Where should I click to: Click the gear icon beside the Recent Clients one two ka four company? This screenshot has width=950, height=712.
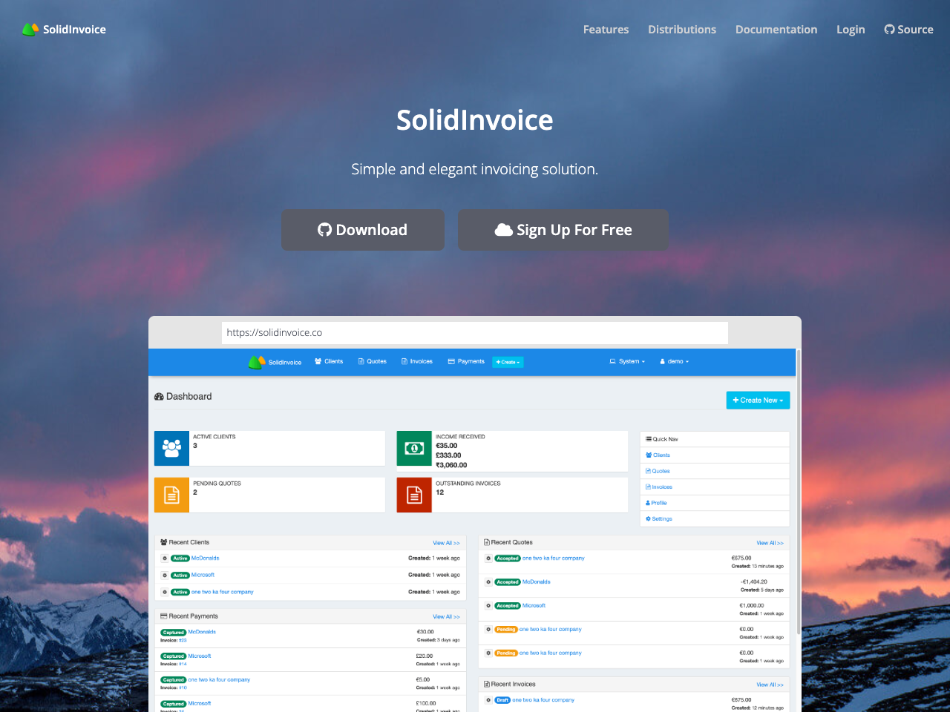(x=165, y=592)
